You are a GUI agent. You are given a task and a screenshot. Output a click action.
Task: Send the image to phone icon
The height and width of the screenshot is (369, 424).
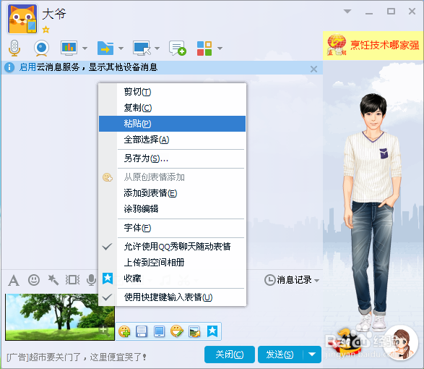[x=159, y=331]
